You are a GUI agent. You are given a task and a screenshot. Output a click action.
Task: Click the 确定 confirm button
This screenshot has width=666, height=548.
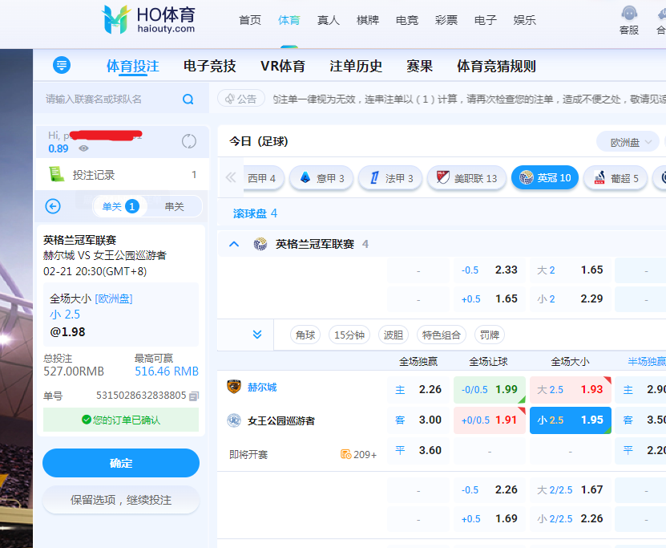point(121,463)
